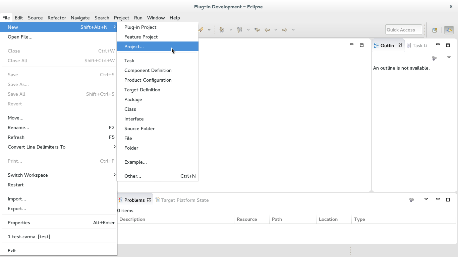Click the filter icon in Problems view

coord(412,199)
